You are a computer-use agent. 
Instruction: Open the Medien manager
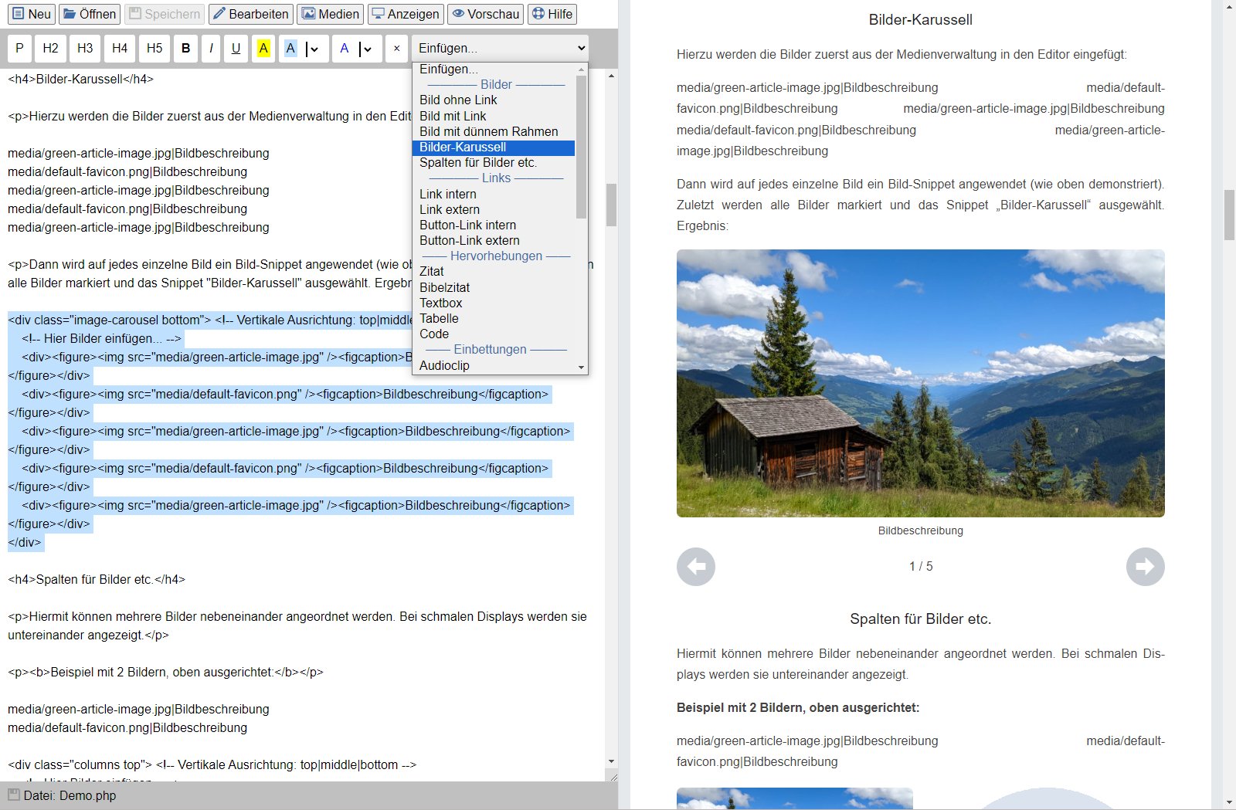pos(330,14)
